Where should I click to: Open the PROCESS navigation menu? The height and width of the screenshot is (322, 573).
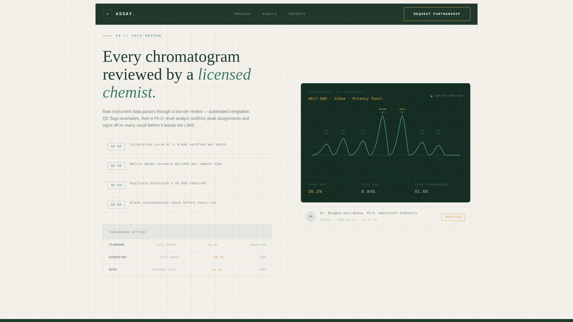point(242,14)
